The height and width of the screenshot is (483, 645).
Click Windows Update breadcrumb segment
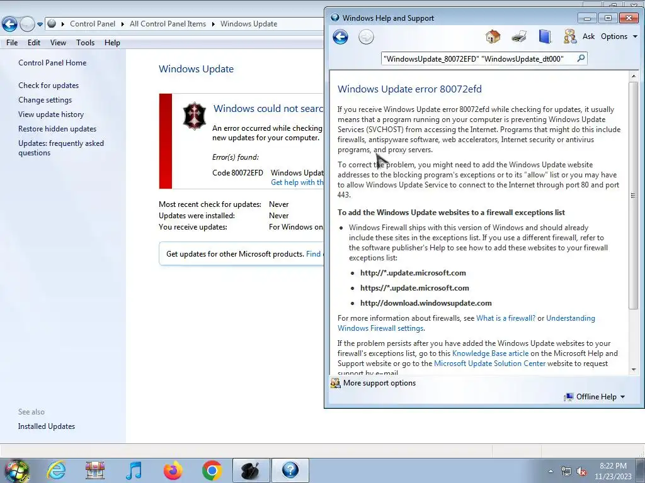point(248,24)
